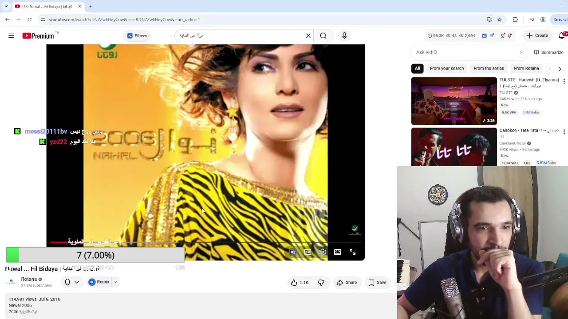Click the 2,994 views stat in vidIQ bar

(467, 36)
